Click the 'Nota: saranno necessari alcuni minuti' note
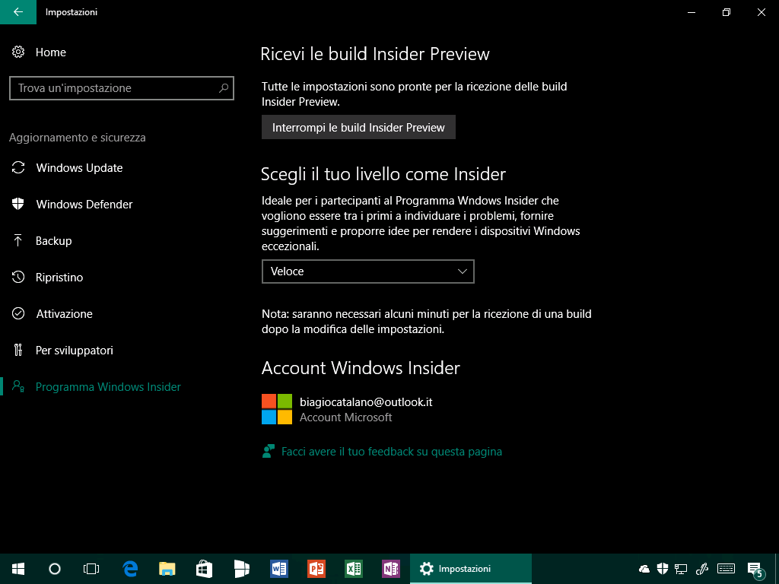The image size is (779, 584). [427, 322]
